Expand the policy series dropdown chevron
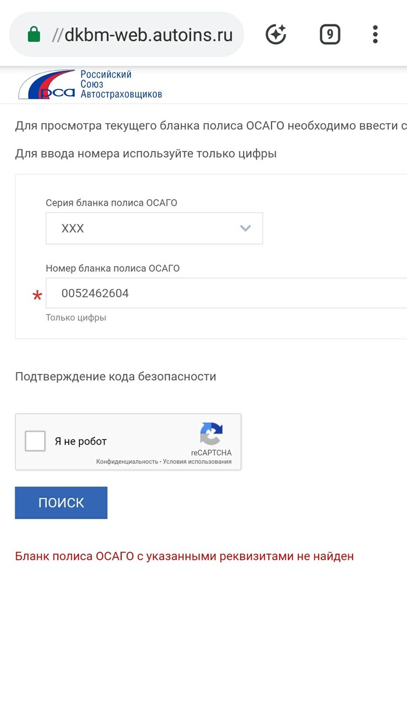The width and height of the screenshot is (407, 701). (x=245, y=228)
